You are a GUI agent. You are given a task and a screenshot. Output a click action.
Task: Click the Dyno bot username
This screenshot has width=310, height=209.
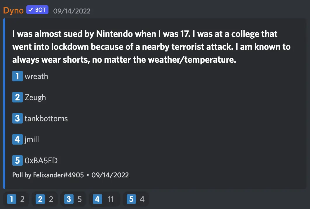click(13, 11)
